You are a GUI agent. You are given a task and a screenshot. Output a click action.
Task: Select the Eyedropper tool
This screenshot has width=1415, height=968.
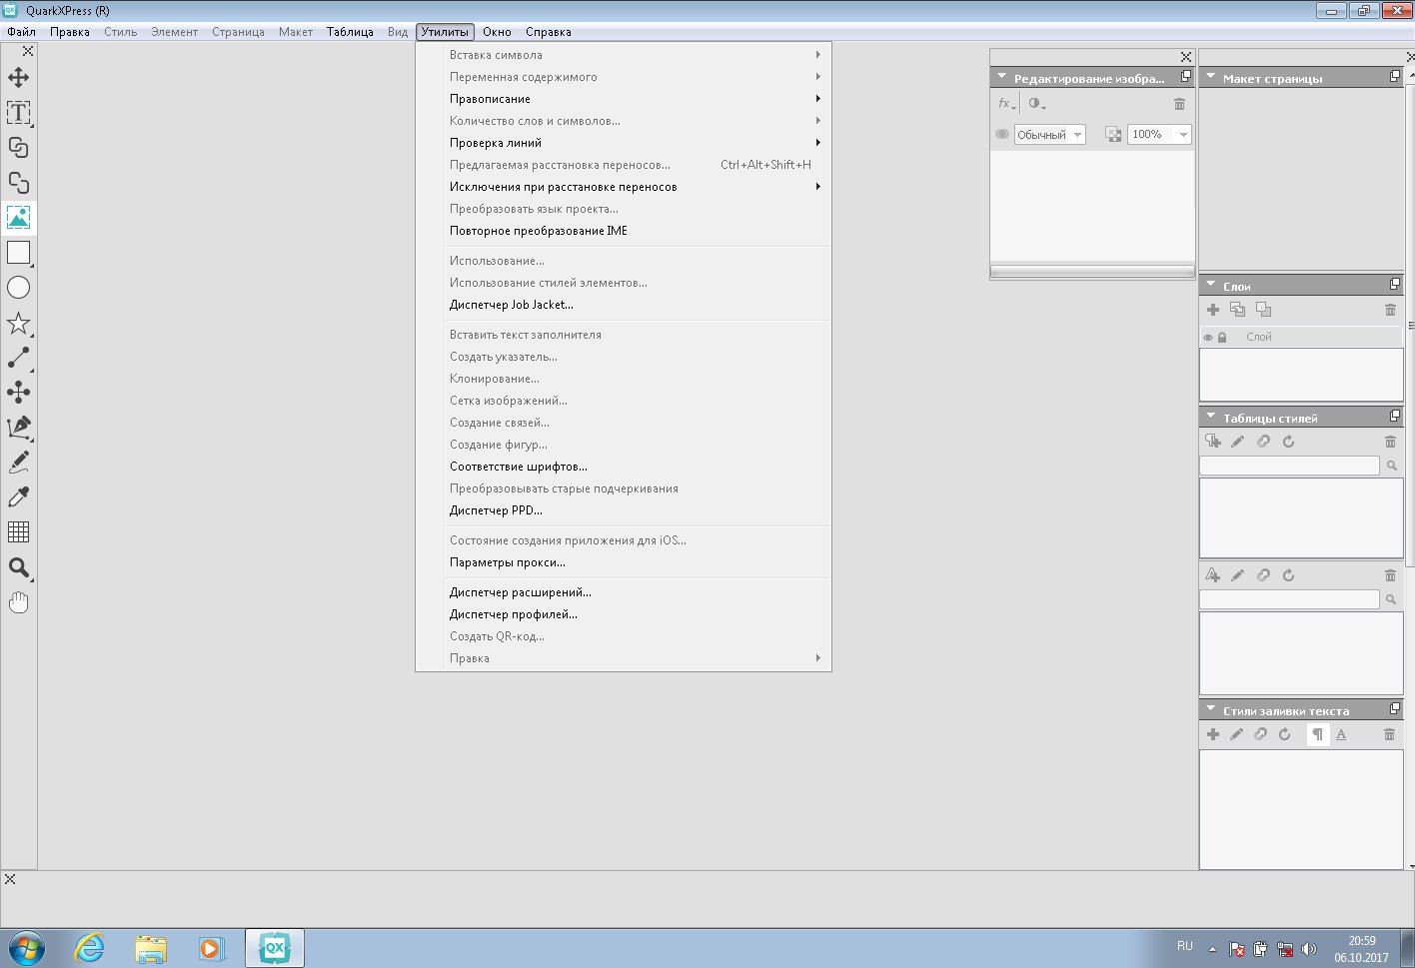(x=18, y=497)
